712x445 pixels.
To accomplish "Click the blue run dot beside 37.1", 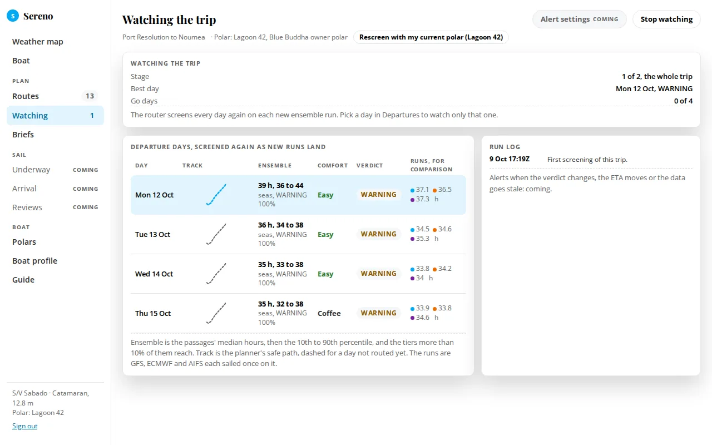I will click(412, 190).
